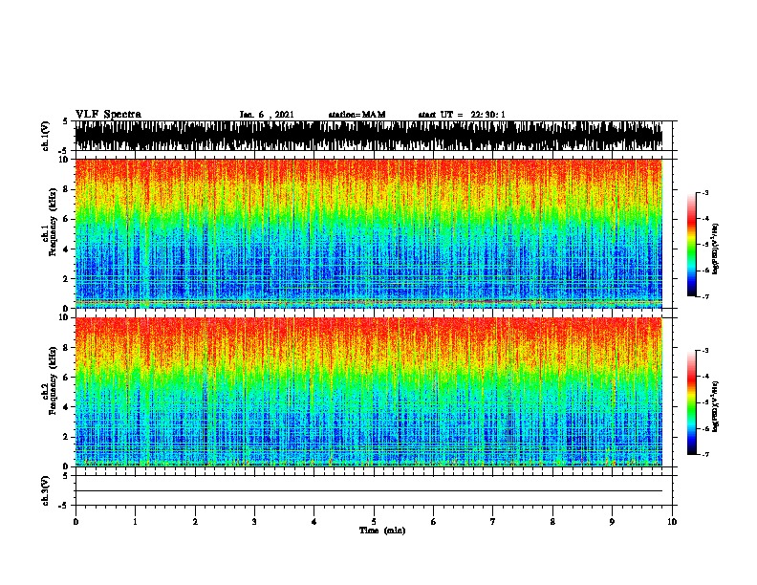The width and height of the screenshot is (757, 585).
Task: Click the 'ch.1(V)' axis label
Action: (46, 136)
